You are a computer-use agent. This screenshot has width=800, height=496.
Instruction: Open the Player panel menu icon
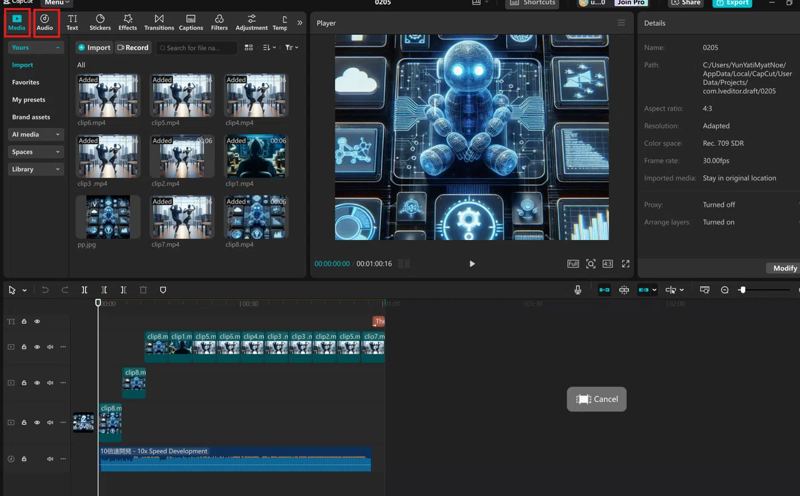point(621,23)
